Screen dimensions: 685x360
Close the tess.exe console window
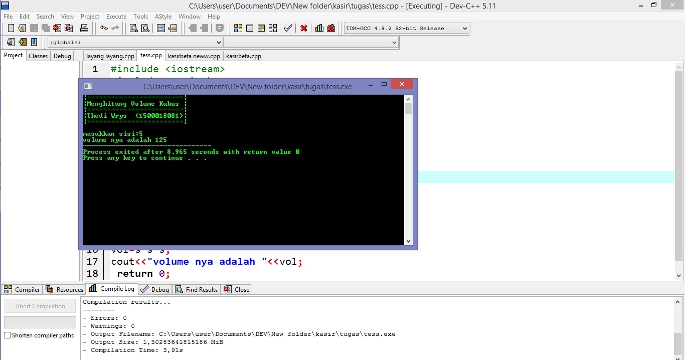tap(402, 84)
